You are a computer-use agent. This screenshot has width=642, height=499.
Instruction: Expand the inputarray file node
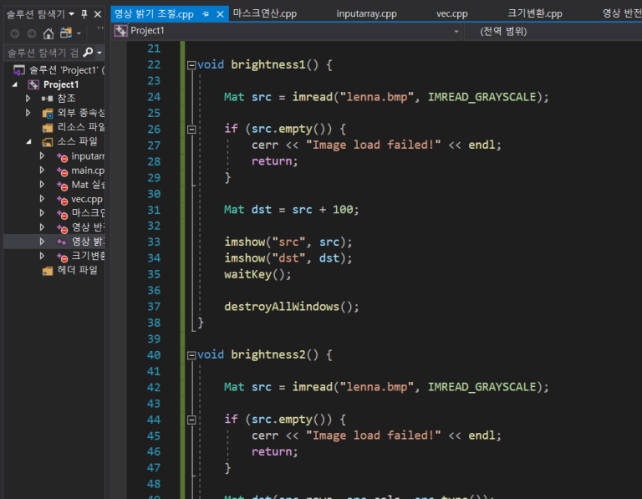coord(42,156)
